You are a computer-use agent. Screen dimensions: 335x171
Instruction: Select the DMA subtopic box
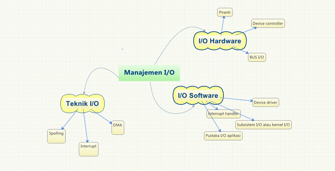118,127
